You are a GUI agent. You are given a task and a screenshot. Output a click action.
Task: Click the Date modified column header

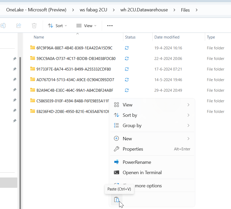(167, 37)
